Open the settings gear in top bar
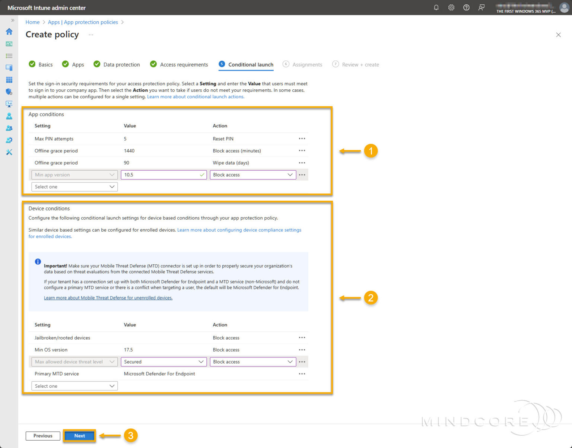 pyautogui.click(x=451, y=7)
